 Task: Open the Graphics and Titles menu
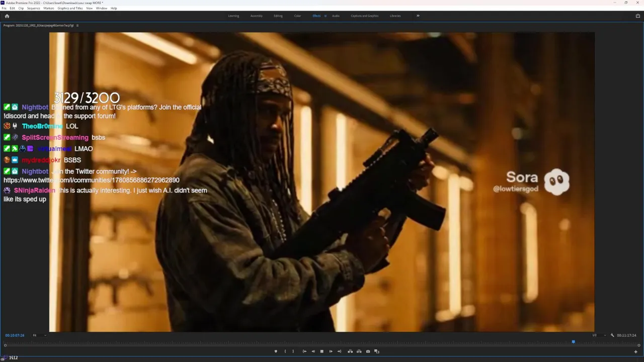[x=70, y=8]
